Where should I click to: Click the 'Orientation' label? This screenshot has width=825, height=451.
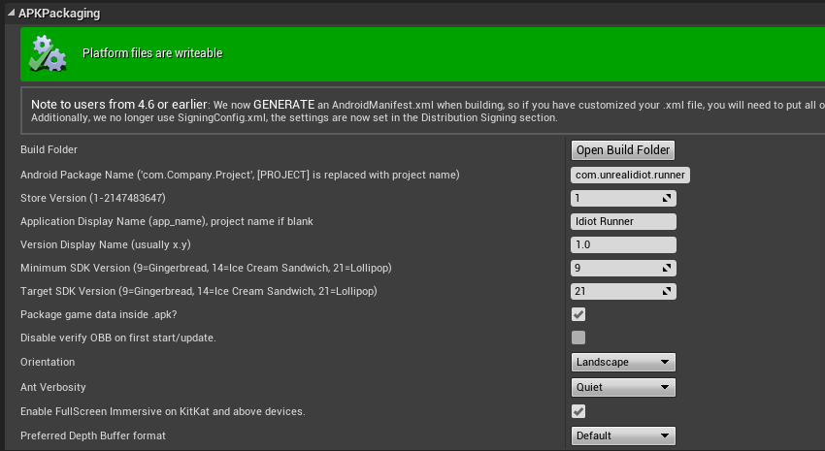[x=48, y=362]
